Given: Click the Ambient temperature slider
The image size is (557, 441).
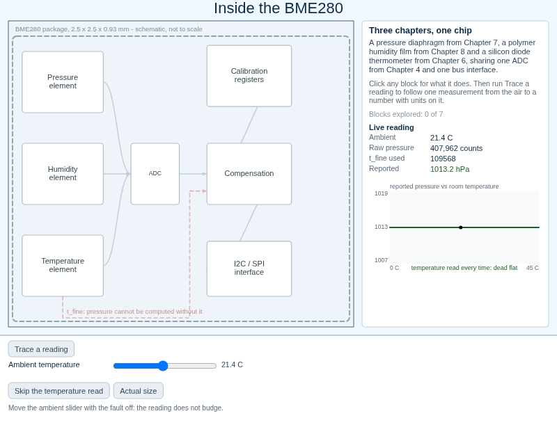Looking at the screenshot, I should point(165,365).
